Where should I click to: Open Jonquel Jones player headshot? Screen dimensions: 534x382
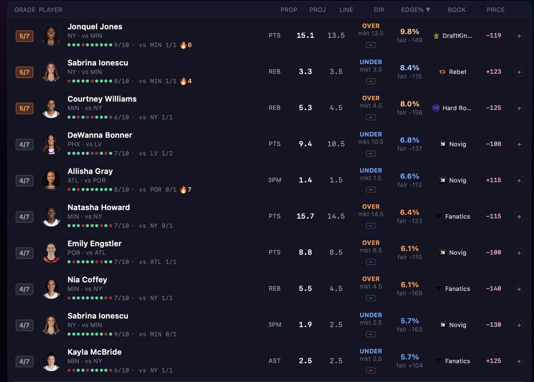point(51,36)
